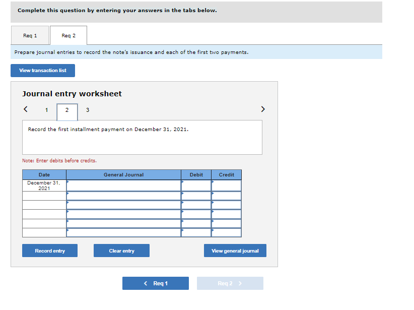The height and width of the screenshot is (310, 414).
Task: Click the Date column header
Action: click(44, 175)
